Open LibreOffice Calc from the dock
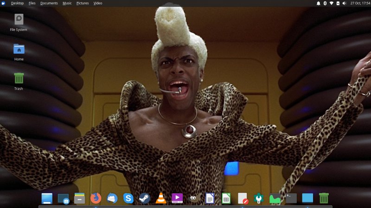The height and width of the screenshot is (208, 371). pos(226,198)
